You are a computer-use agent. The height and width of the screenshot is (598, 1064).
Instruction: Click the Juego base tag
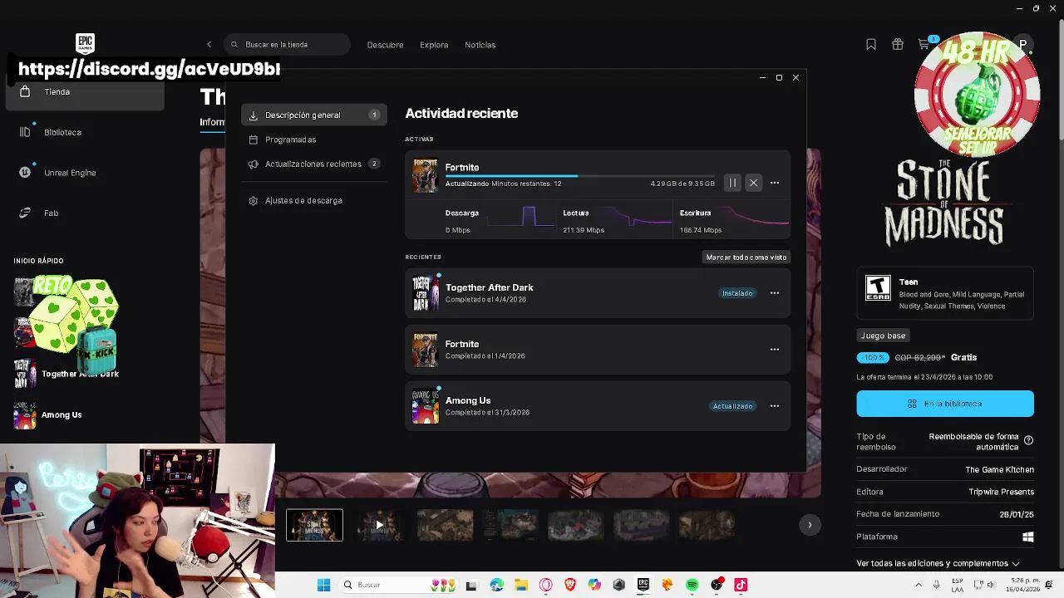click(883, 336)
